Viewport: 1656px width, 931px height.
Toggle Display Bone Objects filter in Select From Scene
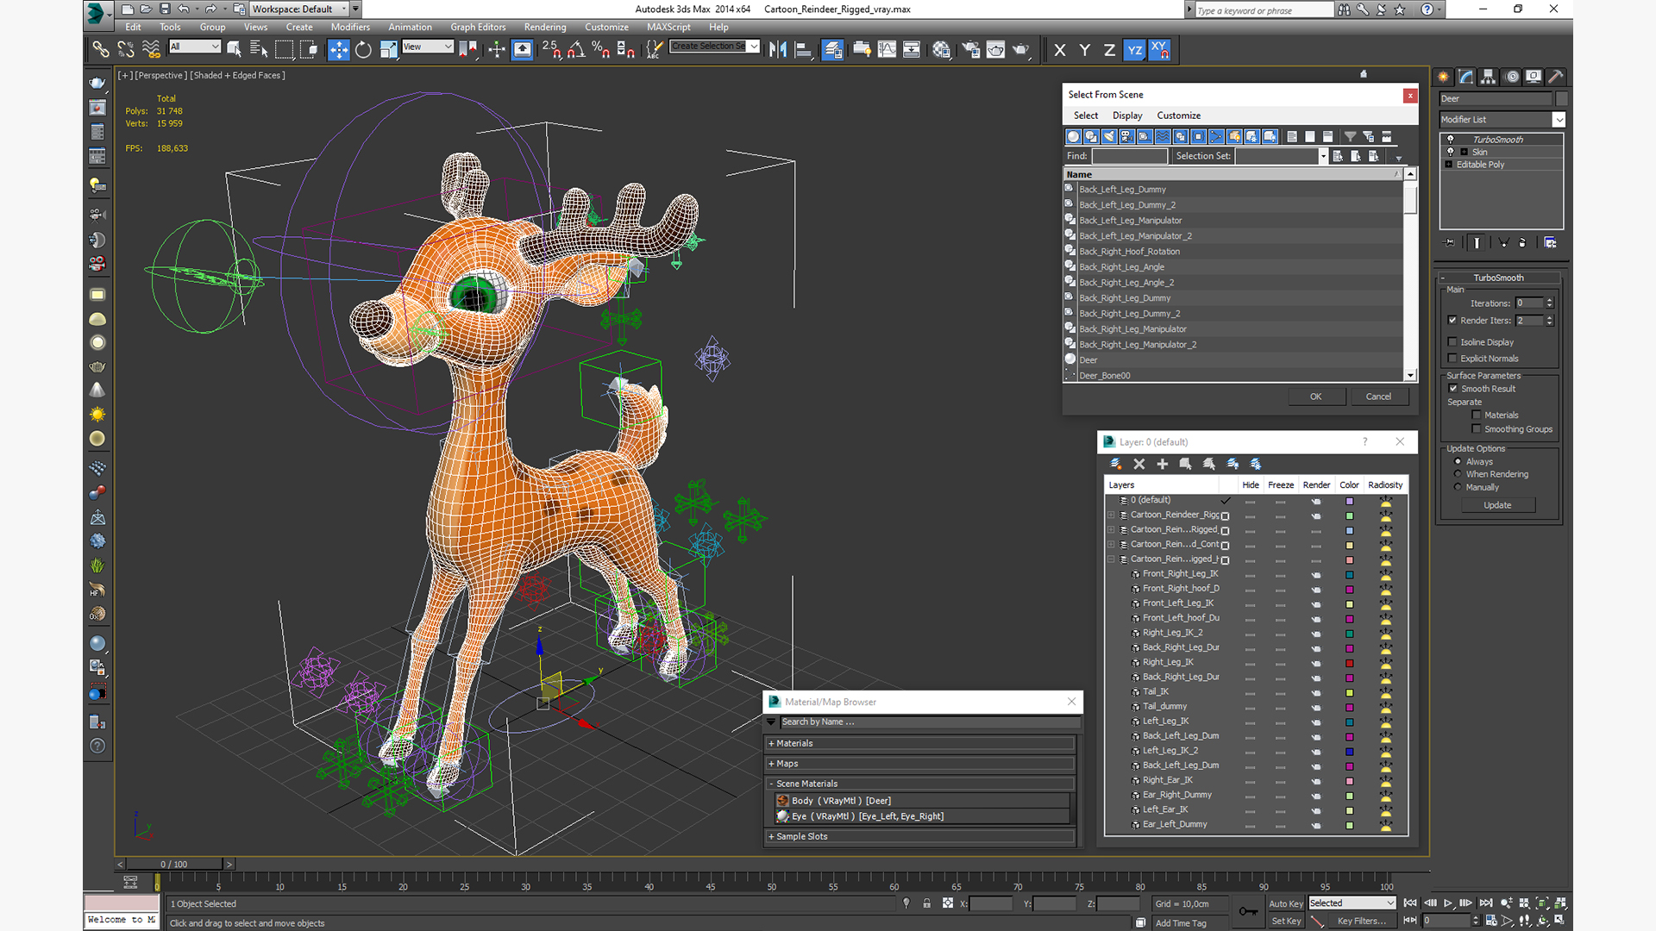point(1216,136)
